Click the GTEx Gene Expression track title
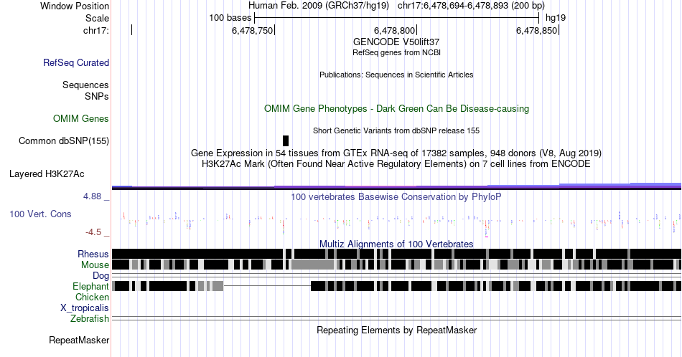682x357 pixels. [396, 153]
